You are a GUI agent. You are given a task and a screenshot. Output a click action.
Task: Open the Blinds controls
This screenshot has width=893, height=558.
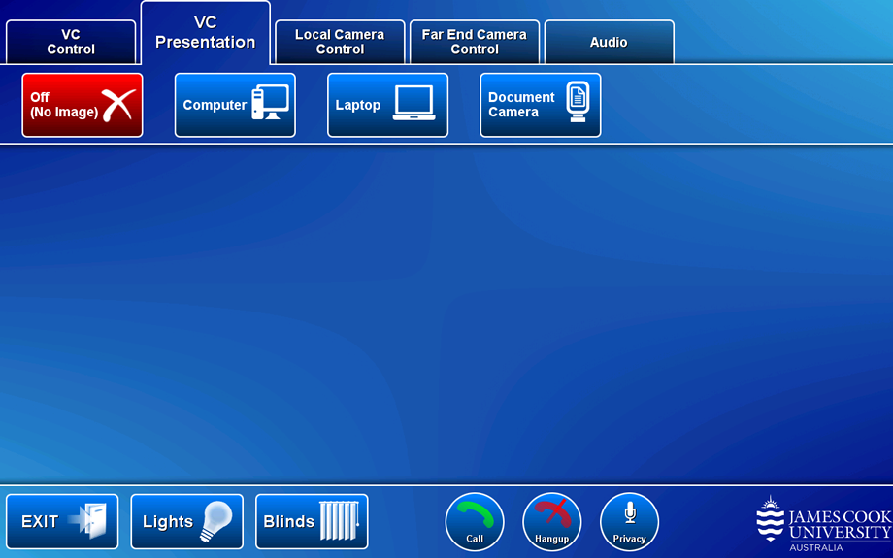coord(312,521)
